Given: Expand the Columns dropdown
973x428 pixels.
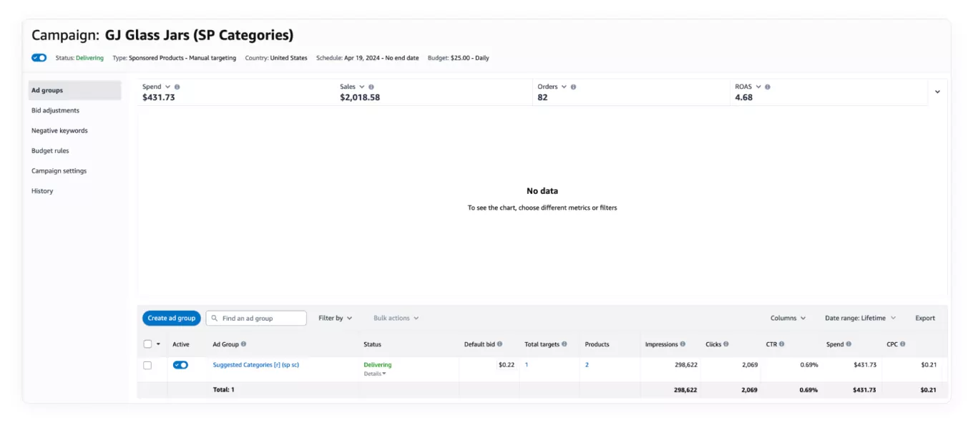Looking at the screenshot, I should pos(788,318).
